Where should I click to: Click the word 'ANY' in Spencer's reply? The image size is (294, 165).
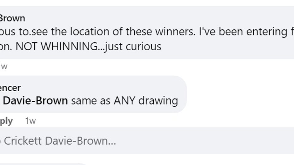point(124,101)
